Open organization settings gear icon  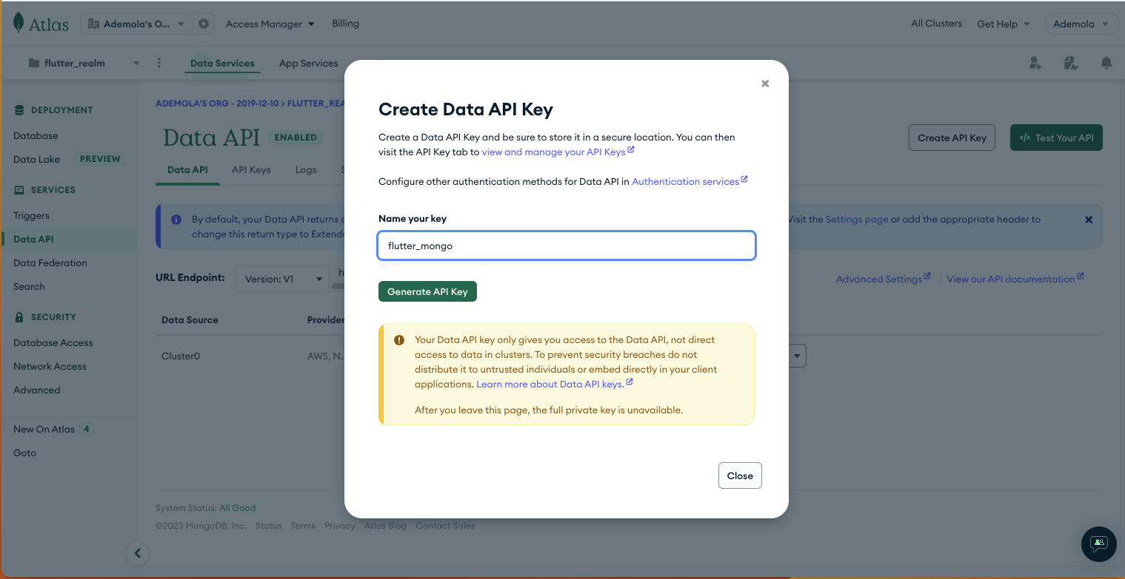204,24
